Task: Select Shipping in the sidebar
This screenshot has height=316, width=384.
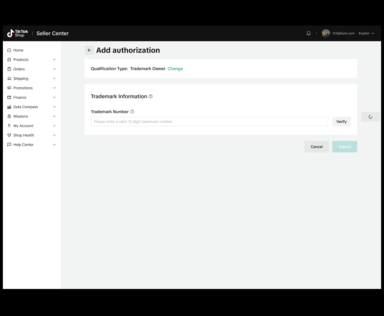Action: 21,78
